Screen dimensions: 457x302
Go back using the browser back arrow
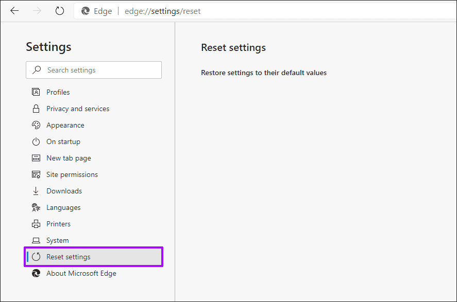click(14, 11)
